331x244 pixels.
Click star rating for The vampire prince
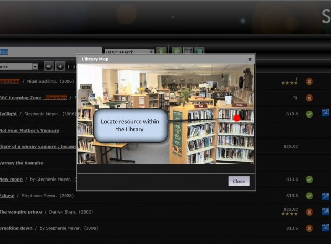click(x=289, y=214)
